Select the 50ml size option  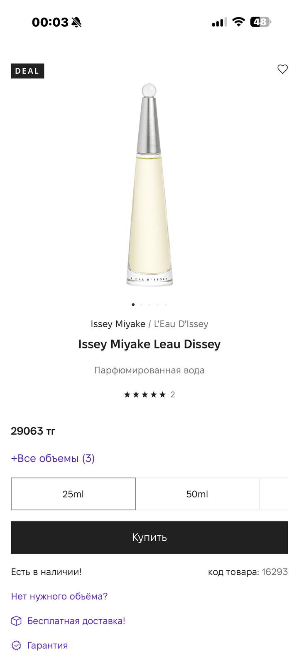point(198,494)
